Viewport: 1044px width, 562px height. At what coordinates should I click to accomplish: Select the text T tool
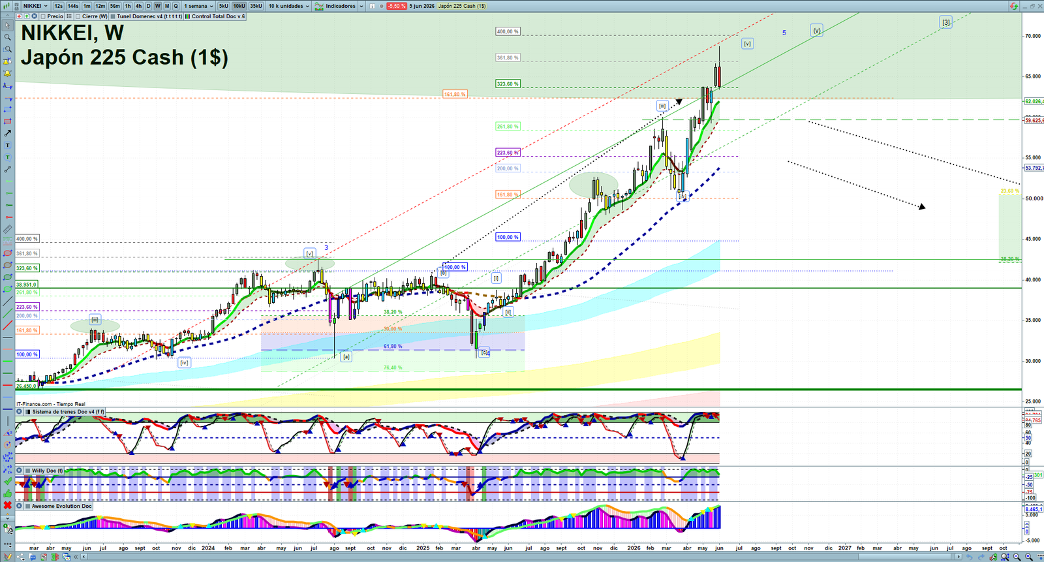point(7,145)
